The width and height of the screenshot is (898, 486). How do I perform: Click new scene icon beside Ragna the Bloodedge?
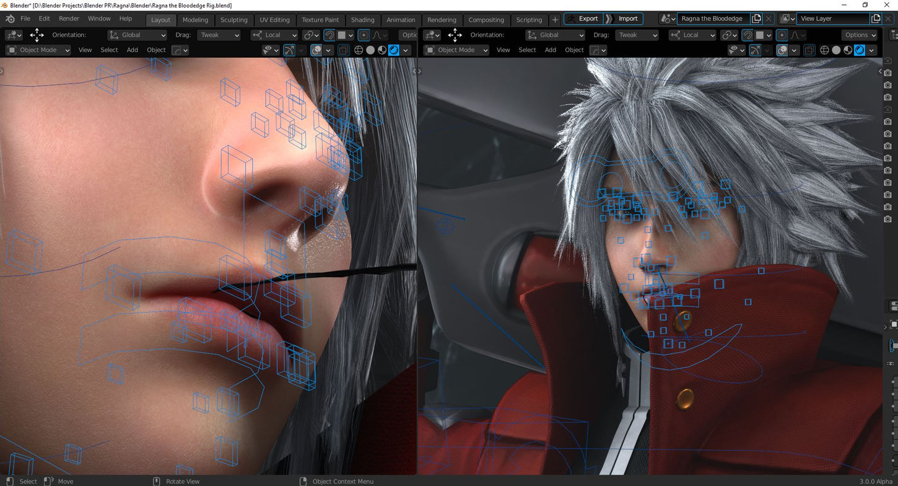tap(756, 19)
